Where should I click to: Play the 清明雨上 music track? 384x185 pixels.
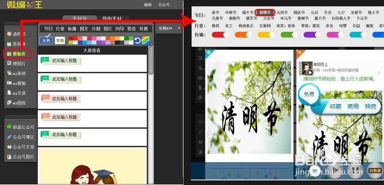(x=310, y=72)
